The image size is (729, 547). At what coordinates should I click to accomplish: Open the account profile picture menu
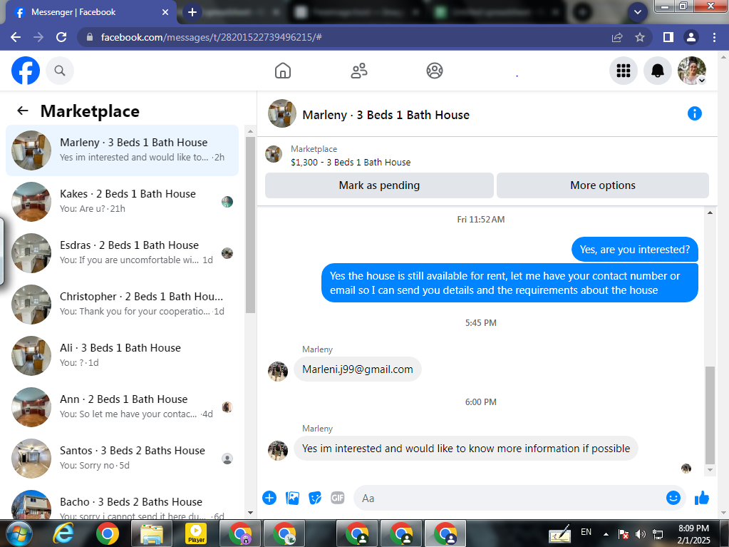click(x=692, y=71)
